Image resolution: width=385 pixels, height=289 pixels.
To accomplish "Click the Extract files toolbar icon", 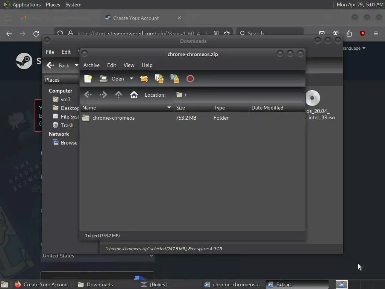I will click(144, 79).
